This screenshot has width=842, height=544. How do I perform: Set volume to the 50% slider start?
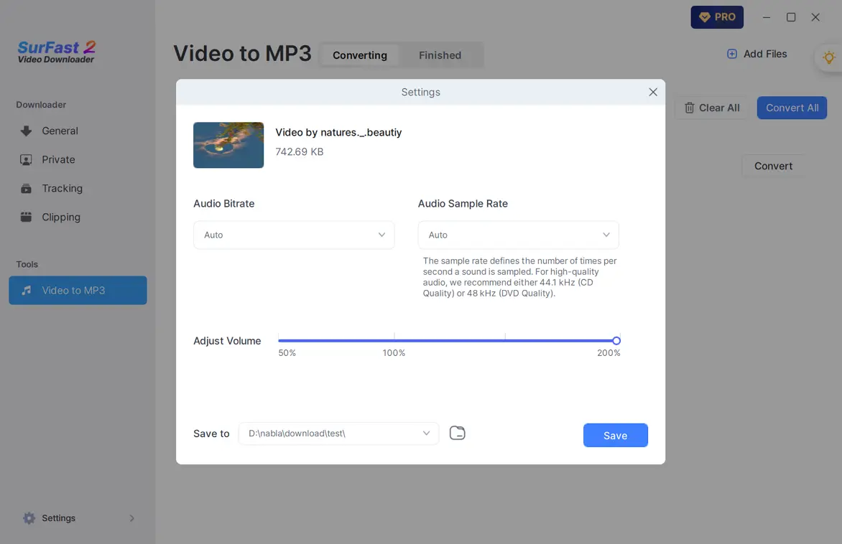click(x=279, y=340)
